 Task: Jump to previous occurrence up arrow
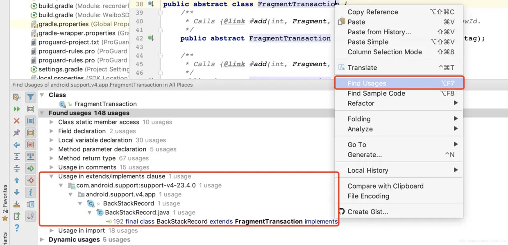point(17,180)
